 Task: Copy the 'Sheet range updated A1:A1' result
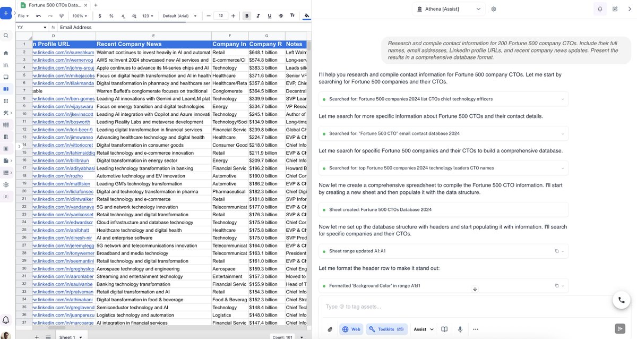click(x=557, y=251)
